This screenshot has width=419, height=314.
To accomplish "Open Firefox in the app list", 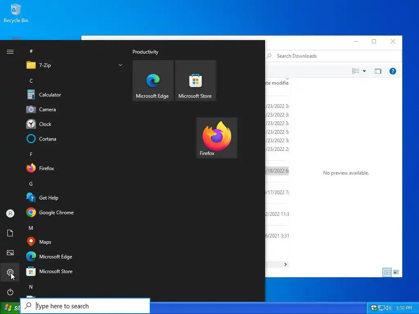I will coord(74,168).
